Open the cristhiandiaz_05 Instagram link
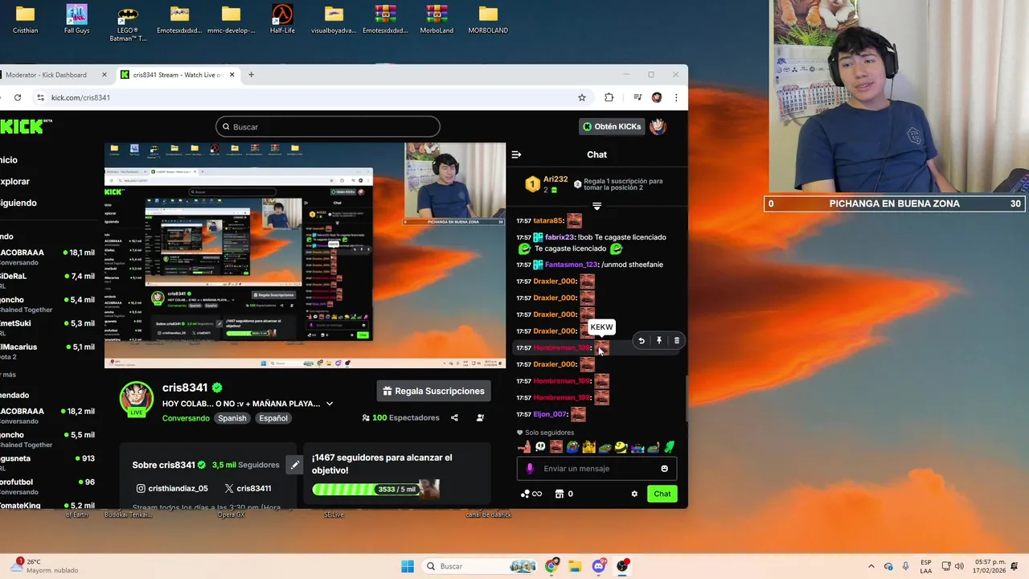 click(x=172, y=488)
